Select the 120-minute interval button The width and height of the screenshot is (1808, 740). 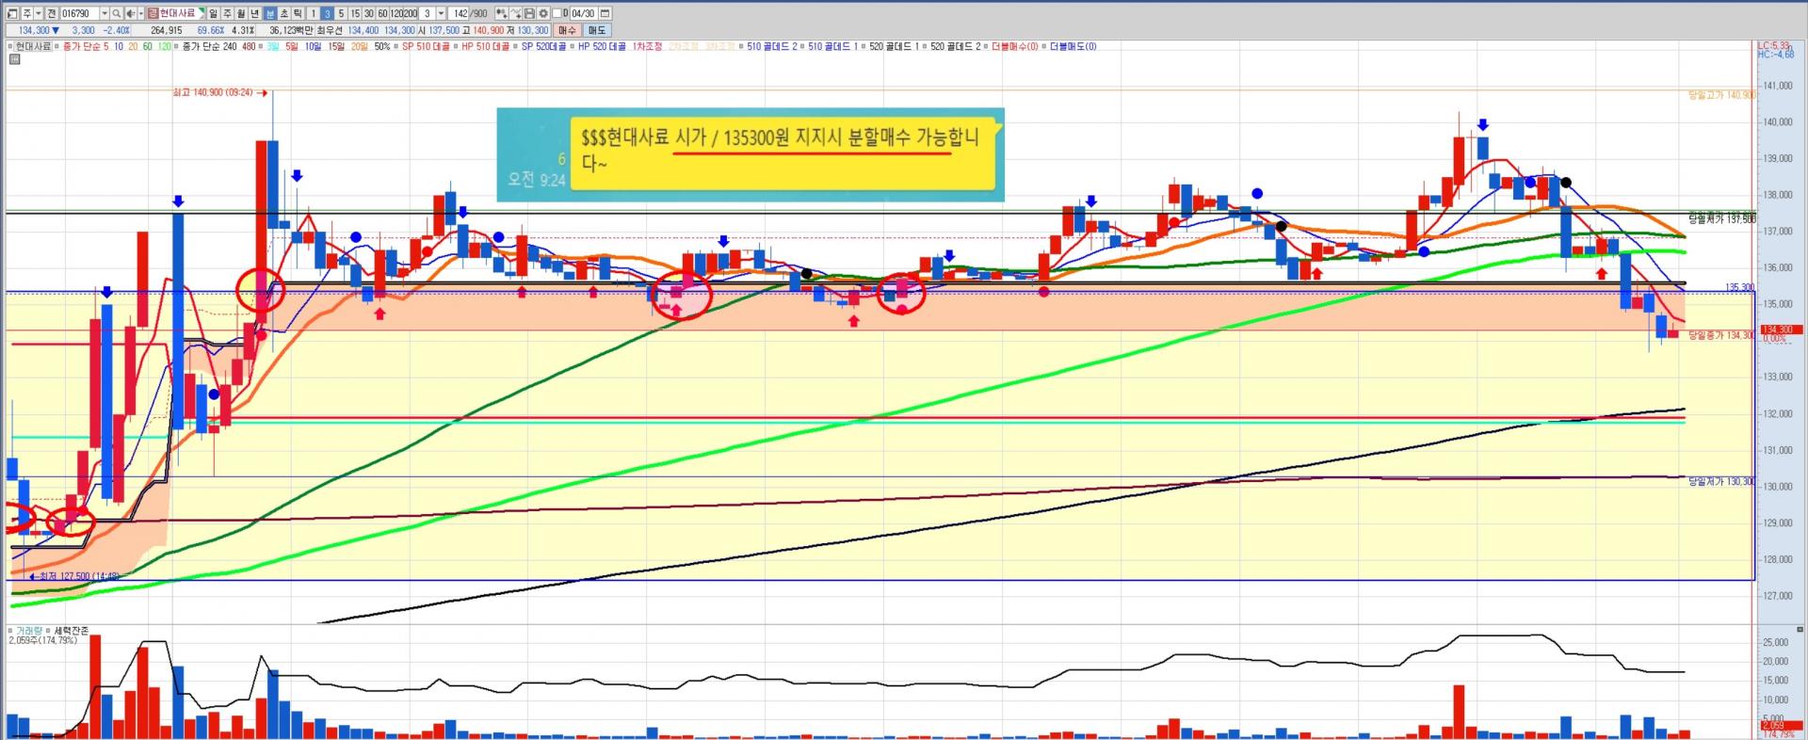tap(396, 14)
